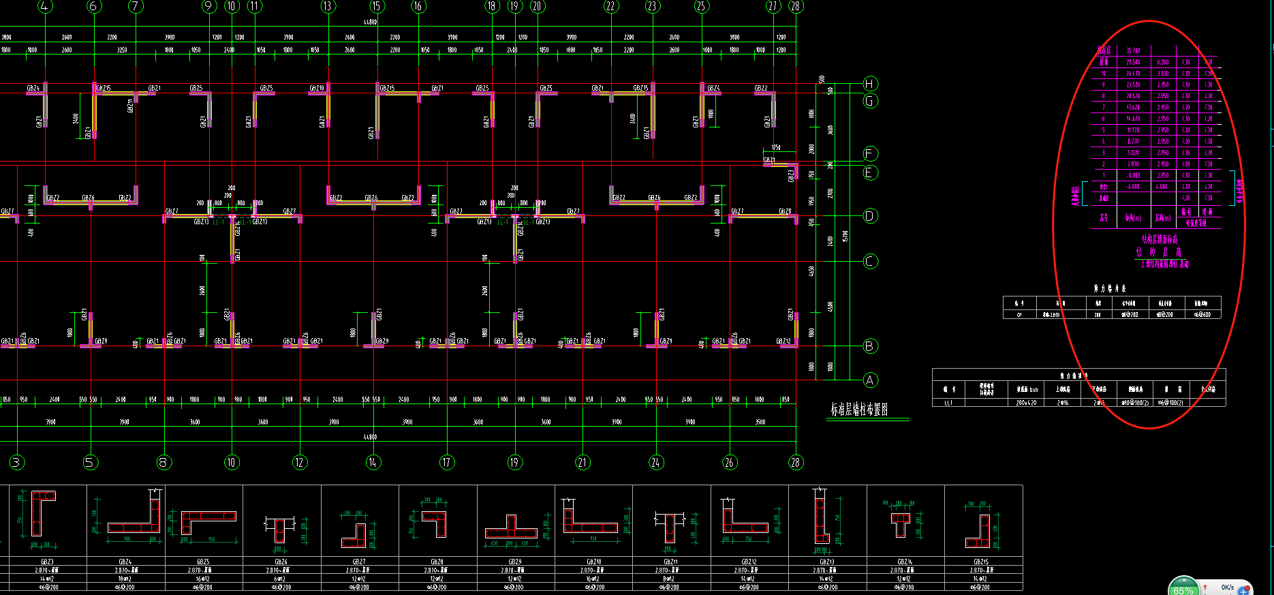The image size is (1274, 595).
Task: Click the GBZ9 T-shaped section detail drawing
Action: pos(512,528)
